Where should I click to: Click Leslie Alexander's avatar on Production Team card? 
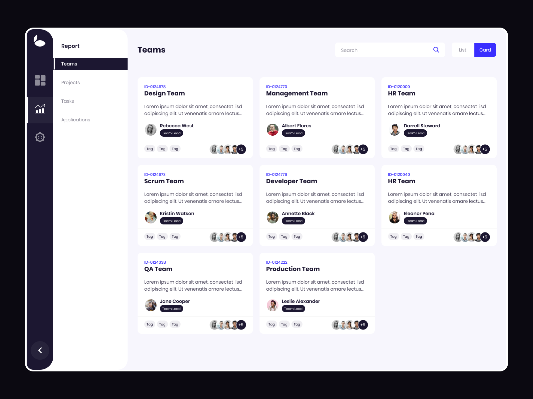[x=272, y=305]
